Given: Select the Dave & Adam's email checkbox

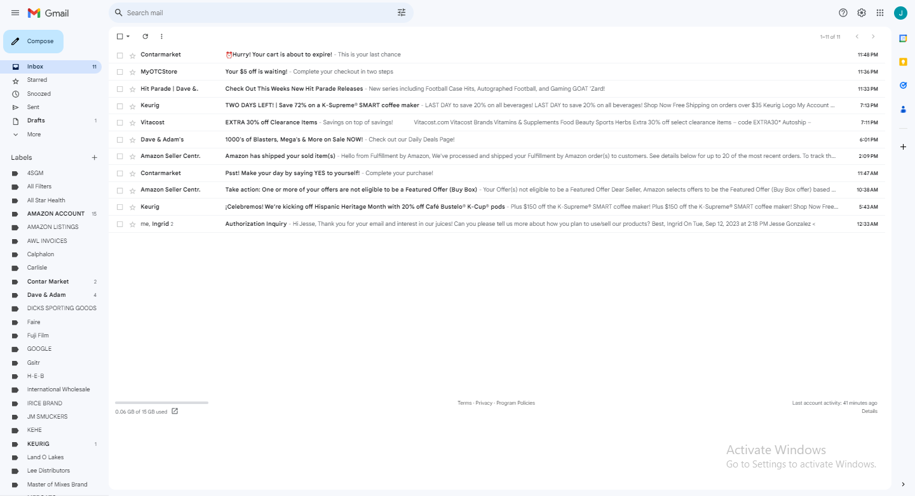Looking at the screenshot, I should [119, 140].
